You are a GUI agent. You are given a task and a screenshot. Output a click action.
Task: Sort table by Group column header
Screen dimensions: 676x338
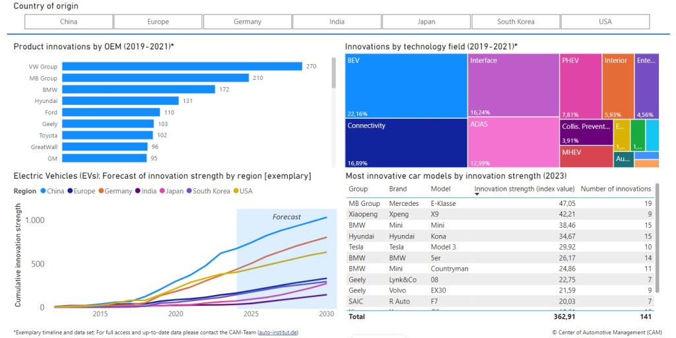coord(358,189)
